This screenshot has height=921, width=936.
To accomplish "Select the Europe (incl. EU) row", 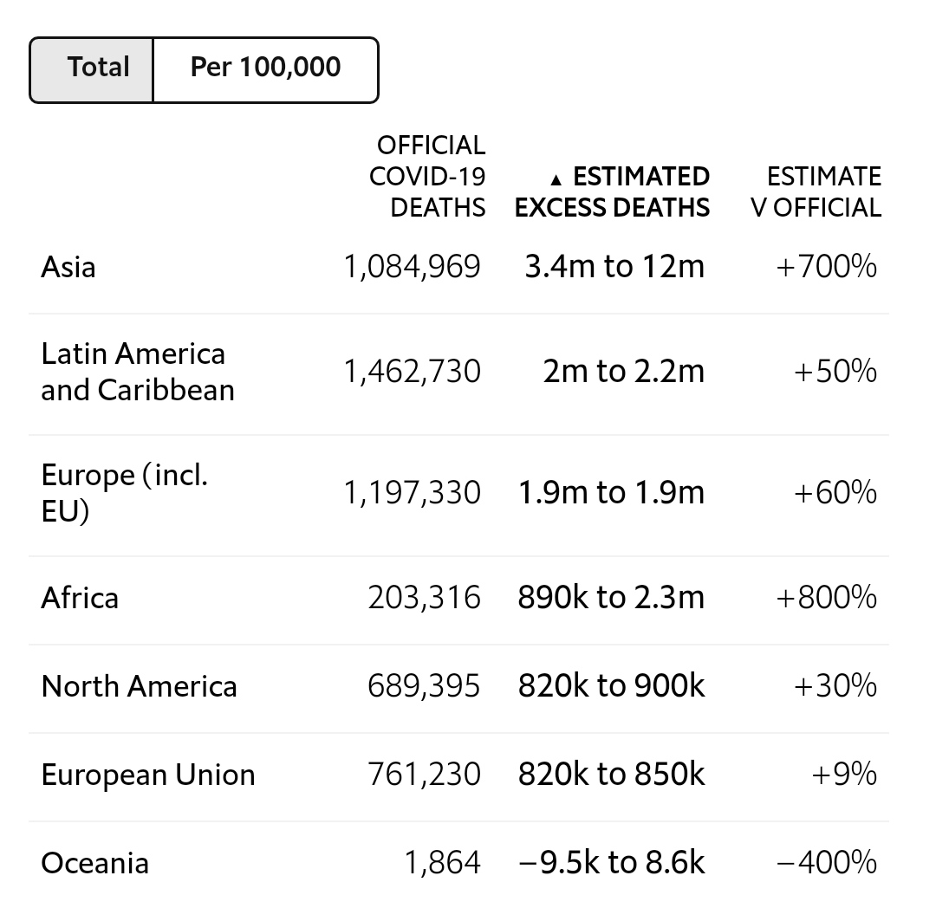I will [124, 493].
